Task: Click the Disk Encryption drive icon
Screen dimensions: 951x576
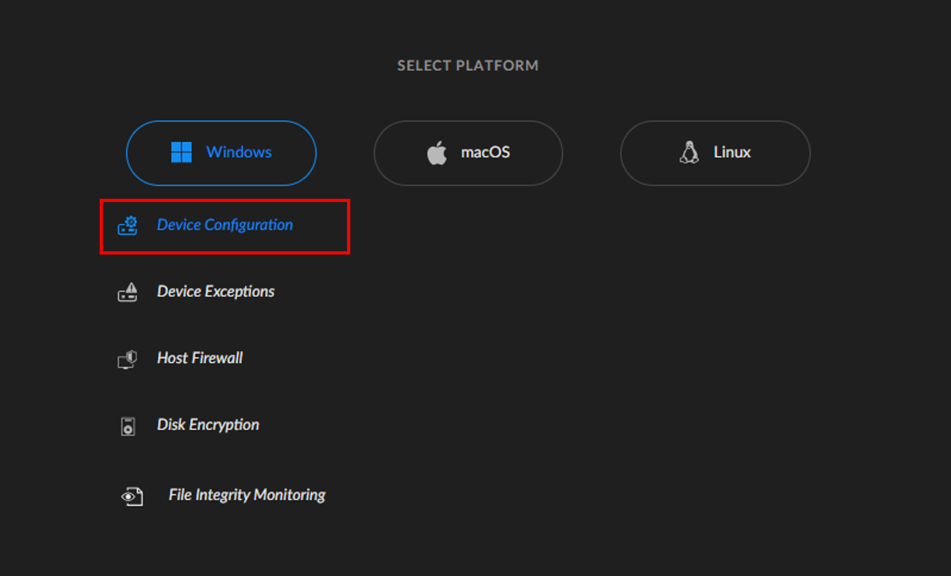Action: 128,426
